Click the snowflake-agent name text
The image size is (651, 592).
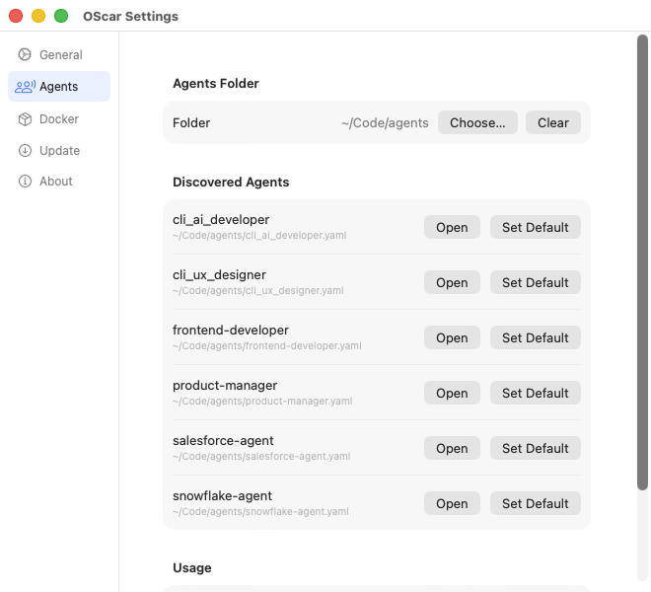[222, 495]
